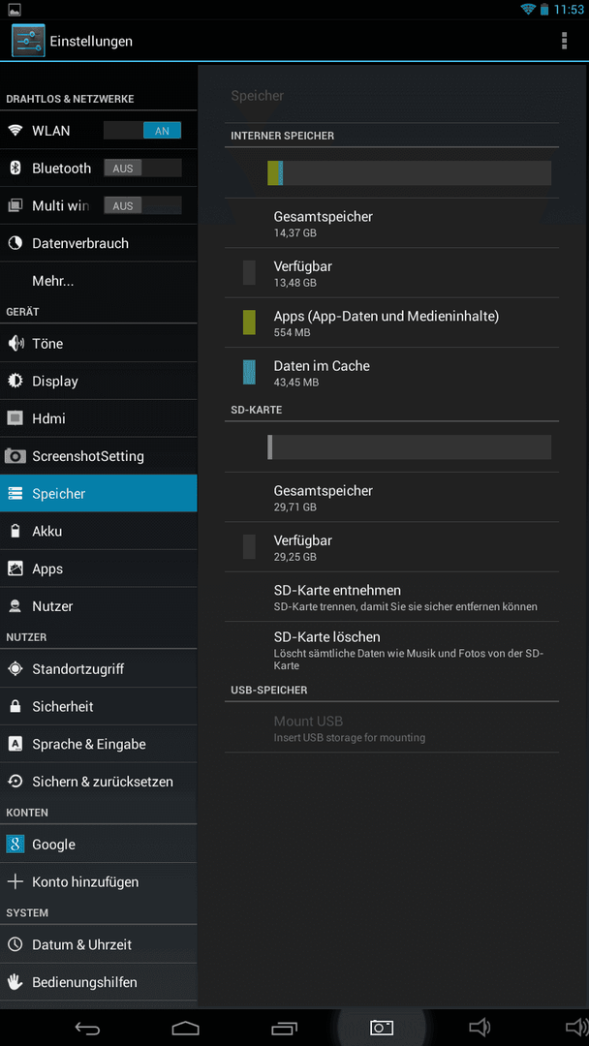Open Daten im Cache entry
This screenshot has height=1046, width=589.
click(391, 372)
